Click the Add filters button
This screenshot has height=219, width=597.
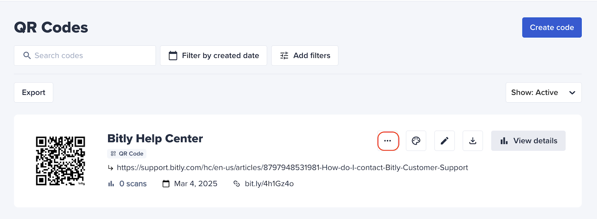click(x=305, y=56)
